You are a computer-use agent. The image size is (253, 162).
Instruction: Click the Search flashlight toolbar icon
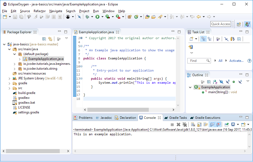coord(160,17)
